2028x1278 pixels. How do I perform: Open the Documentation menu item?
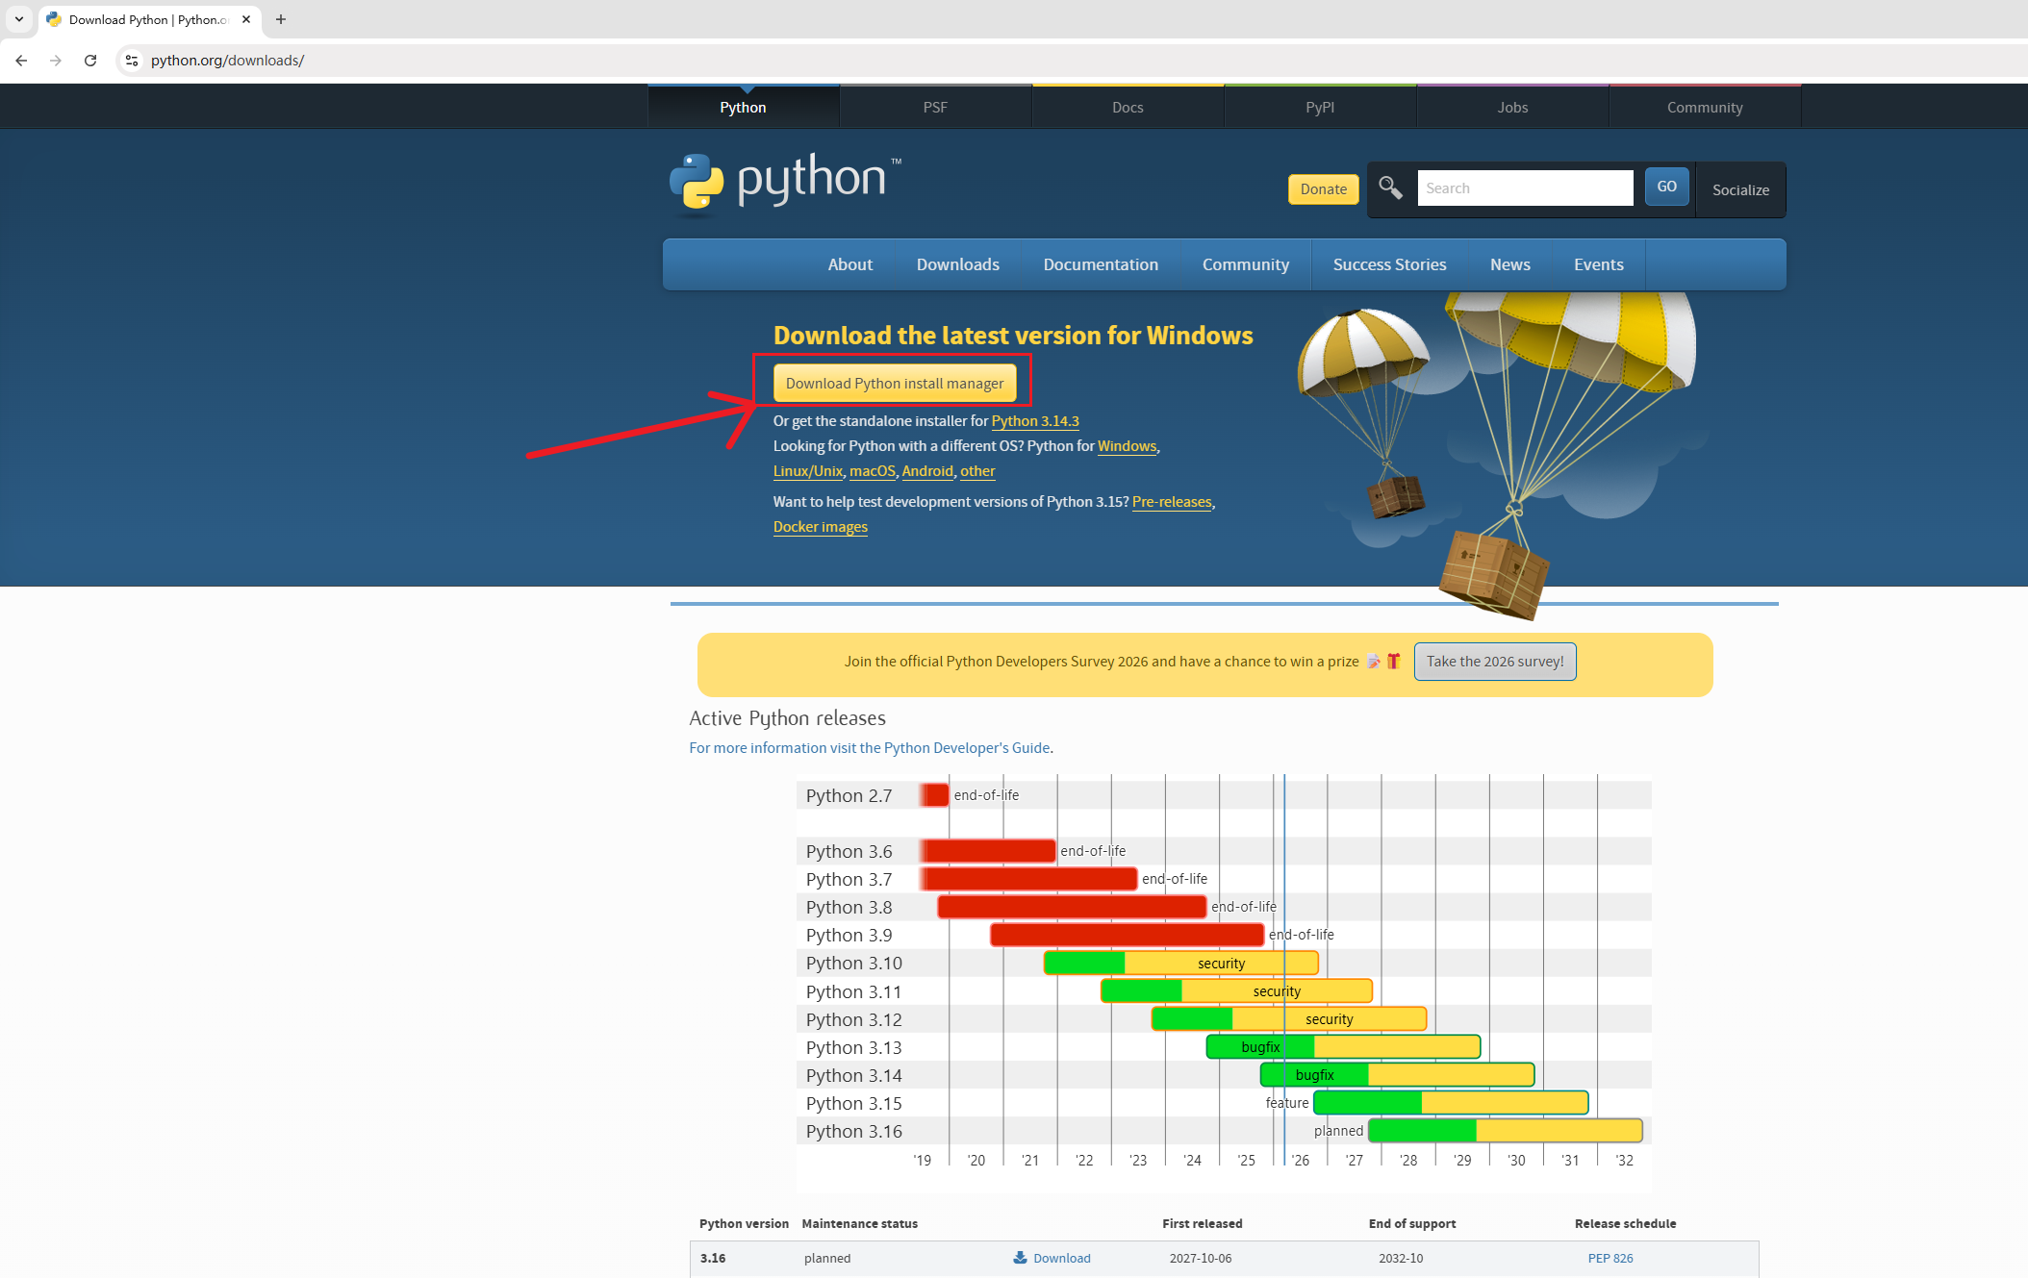click(1101, 264)
